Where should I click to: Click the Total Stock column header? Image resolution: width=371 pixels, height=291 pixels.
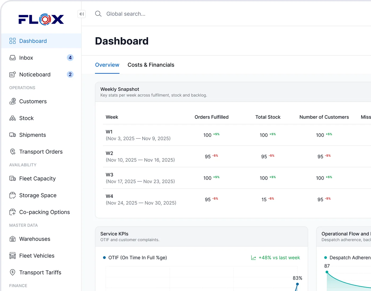point(268,117)
